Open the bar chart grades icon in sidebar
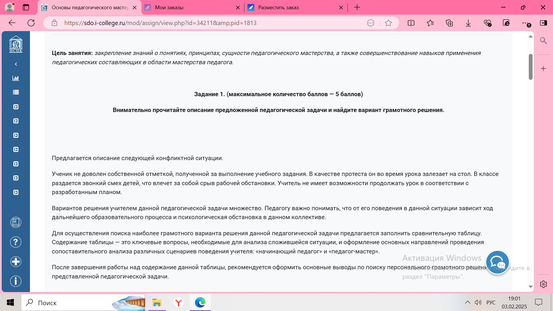553x311 pixels. (x=16, y=78)
